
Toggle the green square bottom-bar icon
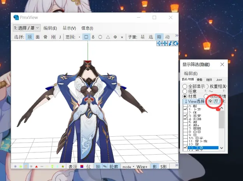[x=21, y=166]
